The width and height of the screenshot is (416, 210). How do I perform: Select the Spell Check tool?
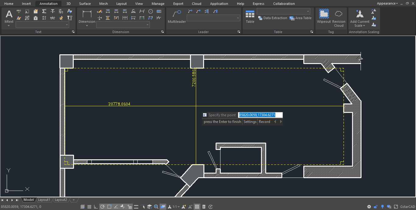[19, 11]
